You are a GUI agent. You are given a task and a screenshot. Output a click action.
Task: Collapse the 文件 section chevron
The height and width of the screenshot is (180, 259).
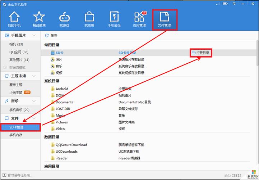click(x=34, y=118)
